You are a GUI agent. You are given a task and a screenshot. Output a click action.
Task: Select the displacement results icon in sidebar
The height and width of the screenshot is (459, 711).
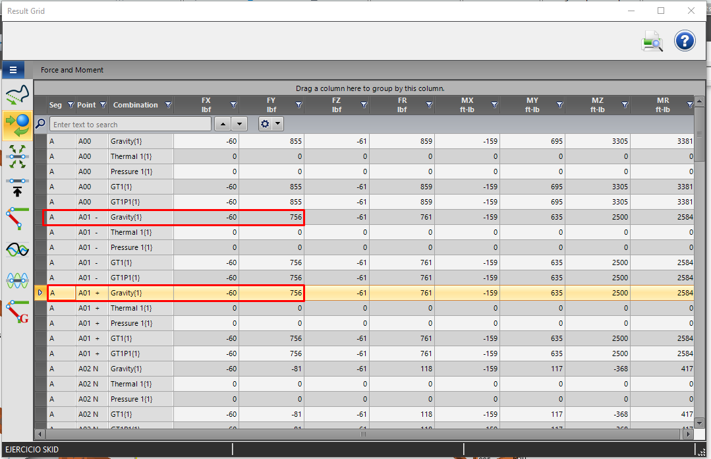[17, 94]
